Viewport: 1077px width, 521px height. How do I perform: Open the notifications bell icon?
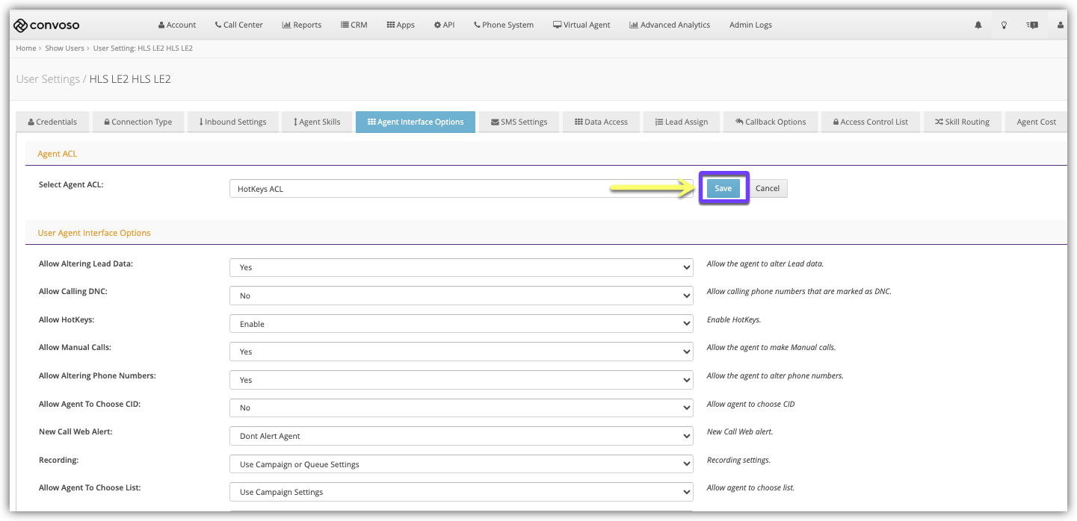tap(978, 25)
